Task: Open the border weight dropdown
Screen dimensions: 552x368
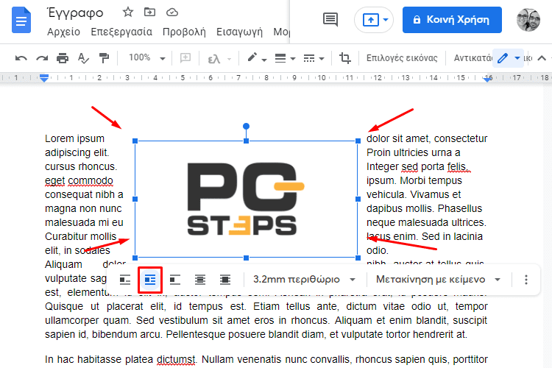Action: pos(285,58)
